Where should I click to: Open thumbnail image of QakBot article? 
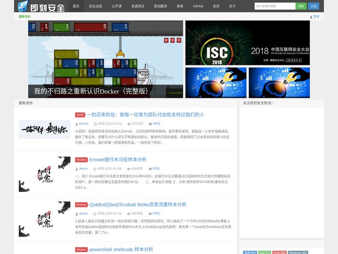pyautogui.click(x=45, y=219)
